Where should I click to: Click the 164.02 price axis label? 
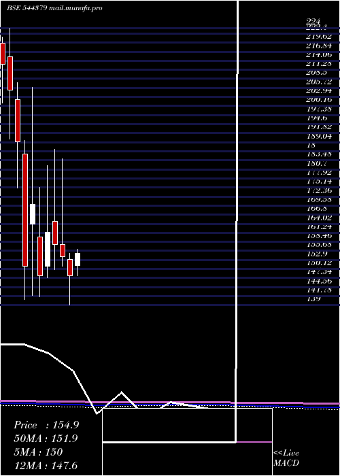319,218
